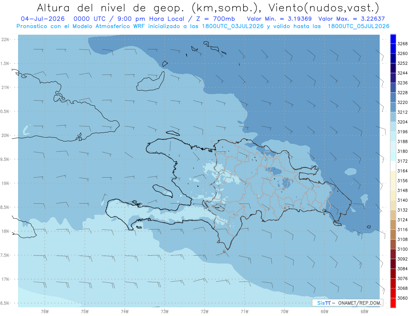The height and width of the screenshot is (316, 409).
Task: Click the '69W' longitude label
Action: 324,311
